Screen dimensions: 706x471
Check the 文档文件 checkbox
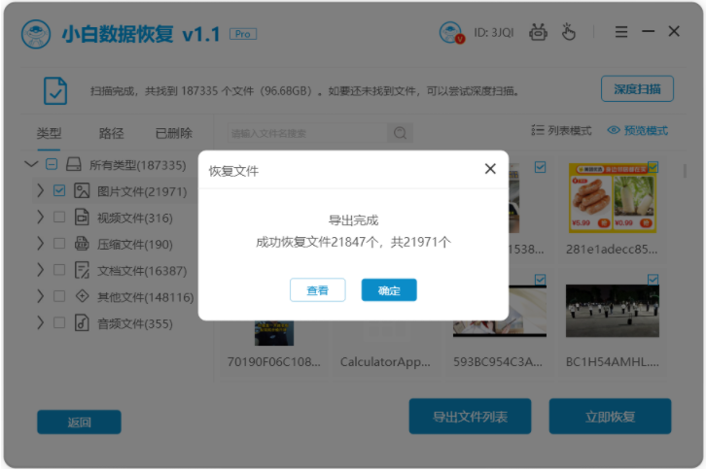click(x=59, y=270)
